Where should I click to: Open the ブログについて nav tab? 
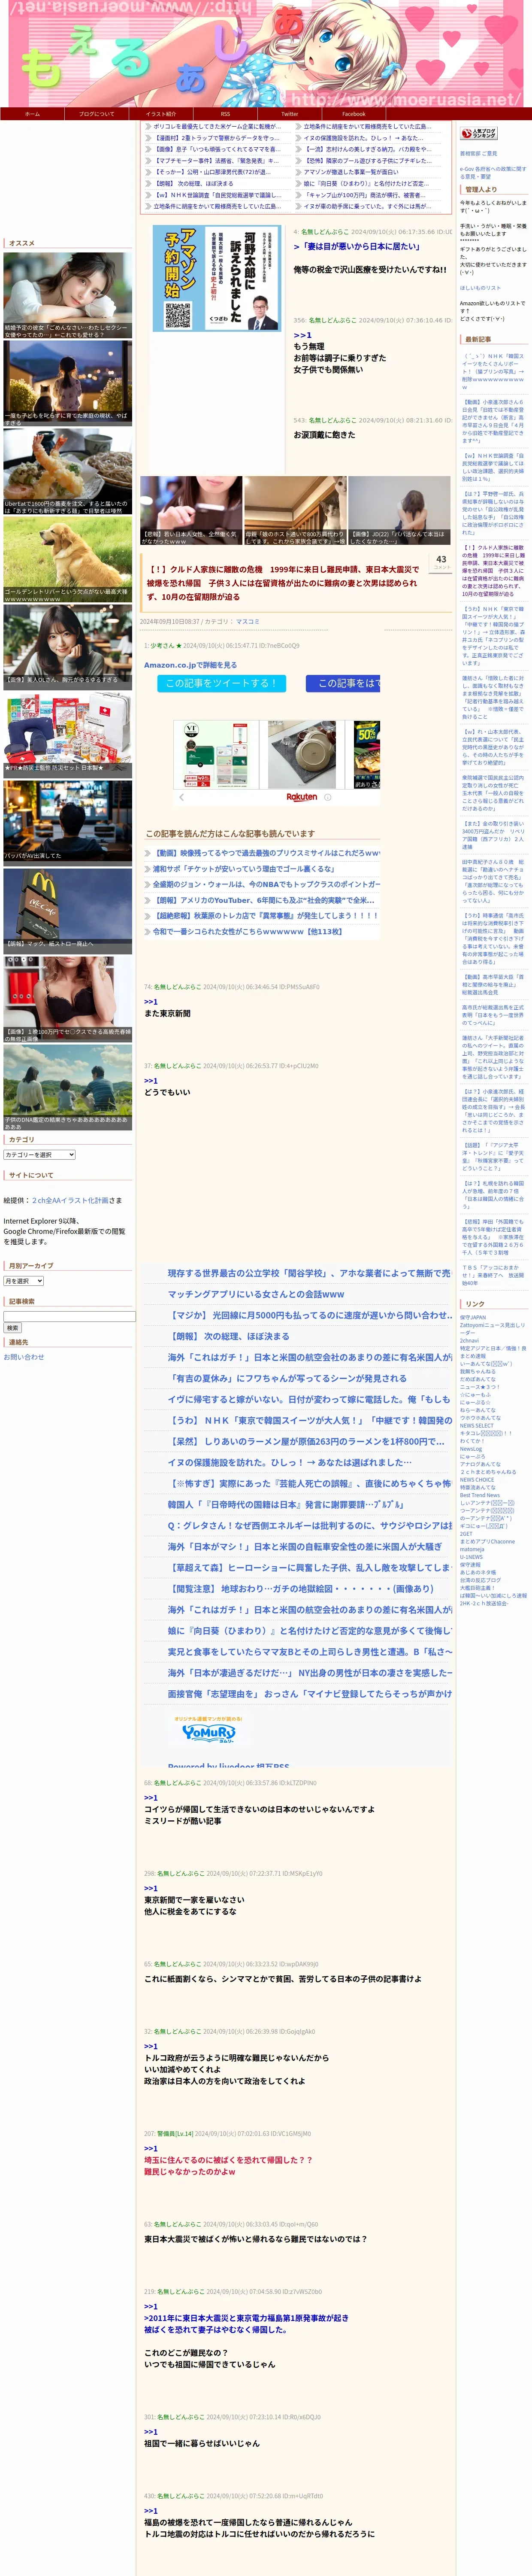(x=97, y=114)
